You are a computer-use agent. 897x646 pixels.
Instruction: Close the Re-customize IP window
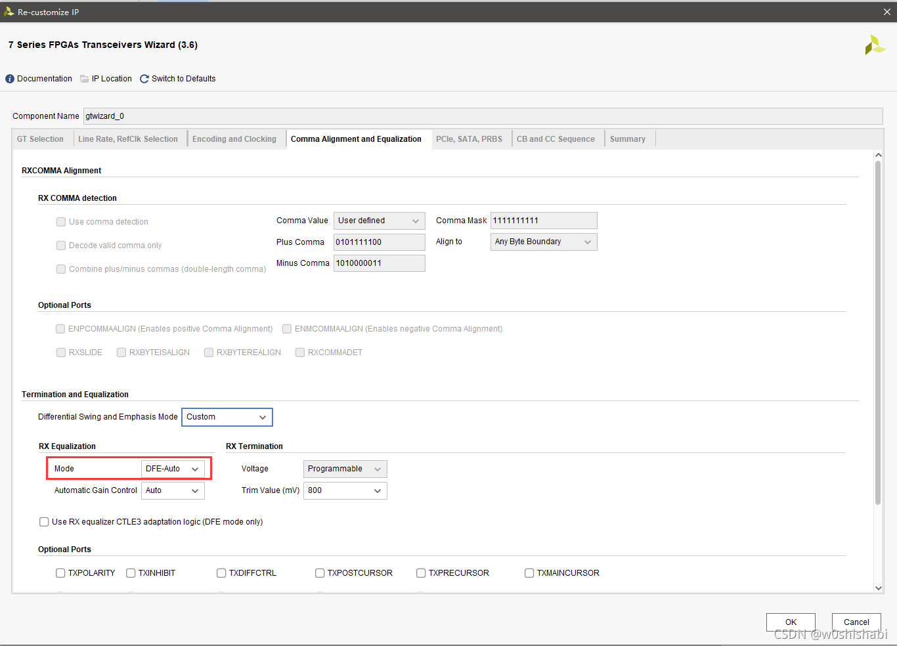coord(887,12)
